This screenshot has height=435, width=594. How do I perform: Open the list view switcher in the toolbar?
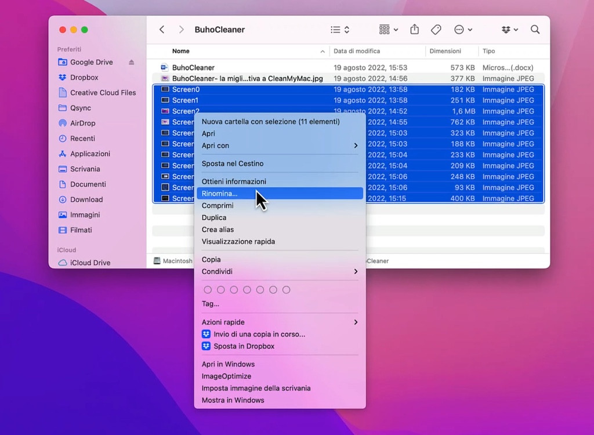(x=340, y=30)
